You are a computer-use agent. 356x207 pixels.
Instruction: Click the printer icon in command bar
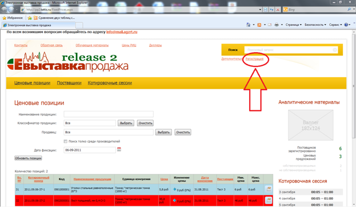[x=277, y=25]
